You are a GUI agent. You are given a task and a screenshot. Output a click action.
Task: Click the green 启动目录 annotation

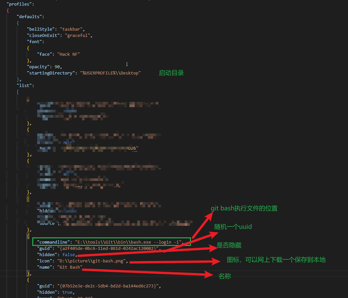click(x=171, y=73)
